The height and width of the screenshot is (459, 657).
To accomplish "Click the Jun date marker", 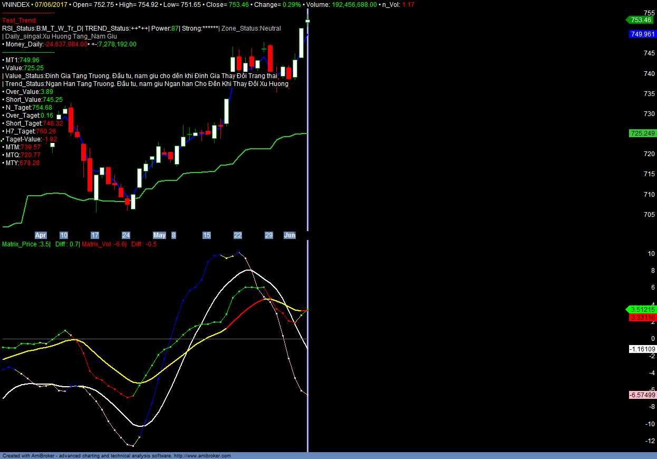I will pyautogui.click(x=289, y=235).
